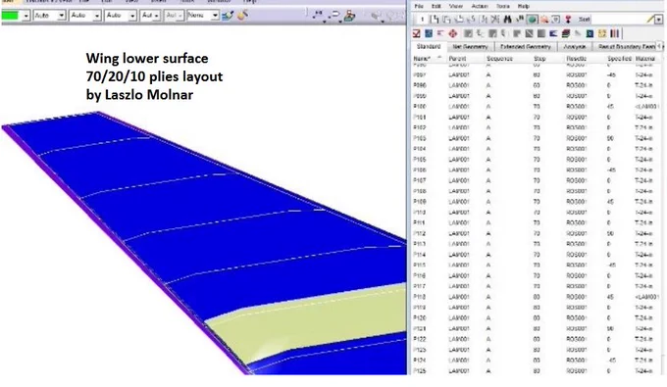This screenshot has width=667, height=387.
Task: Click the vertical color bars icon
Action: coord(615,33)
